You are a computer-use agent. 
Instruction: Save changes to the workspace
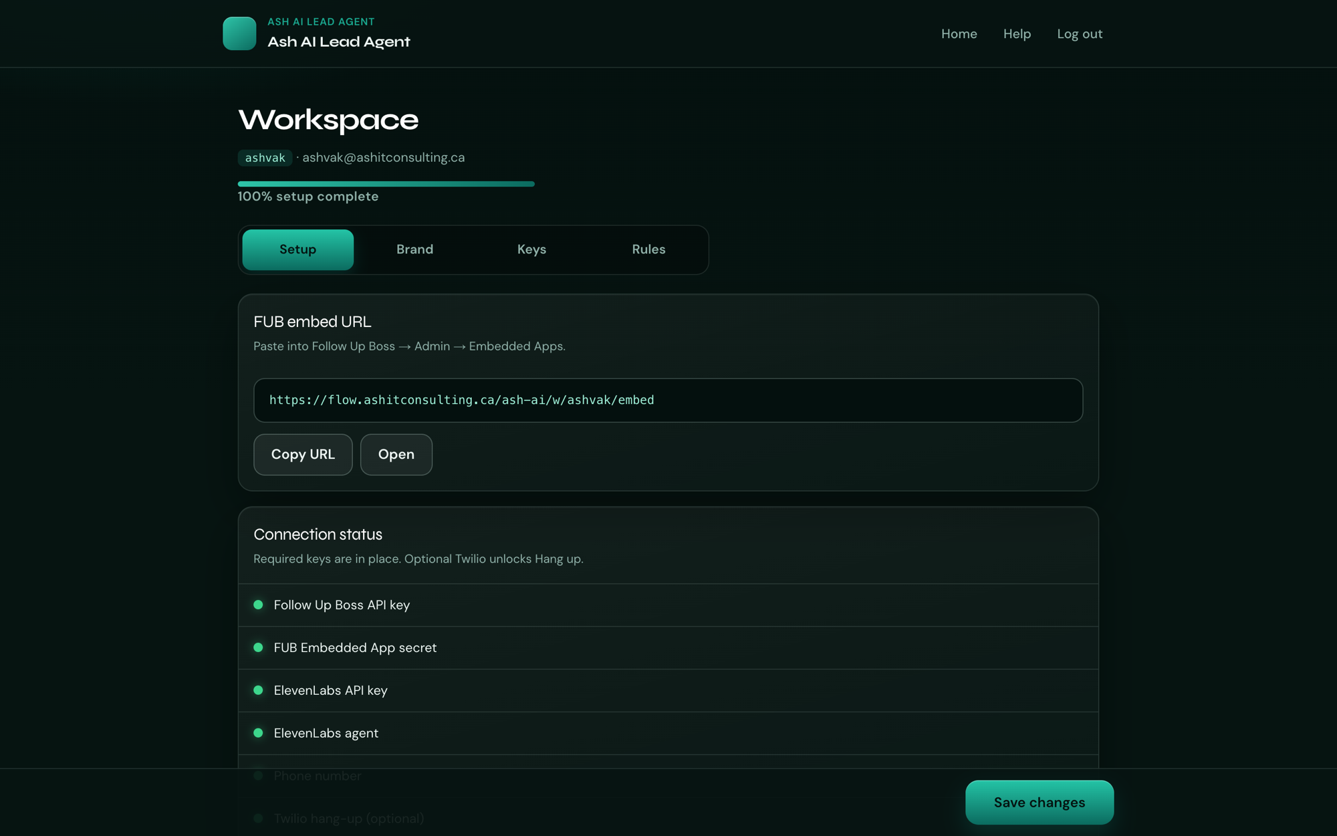[1040, 802]
